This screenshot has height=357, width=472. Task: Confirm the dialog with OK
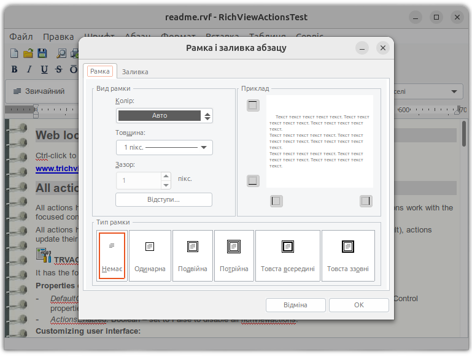[x=359, y=305]
